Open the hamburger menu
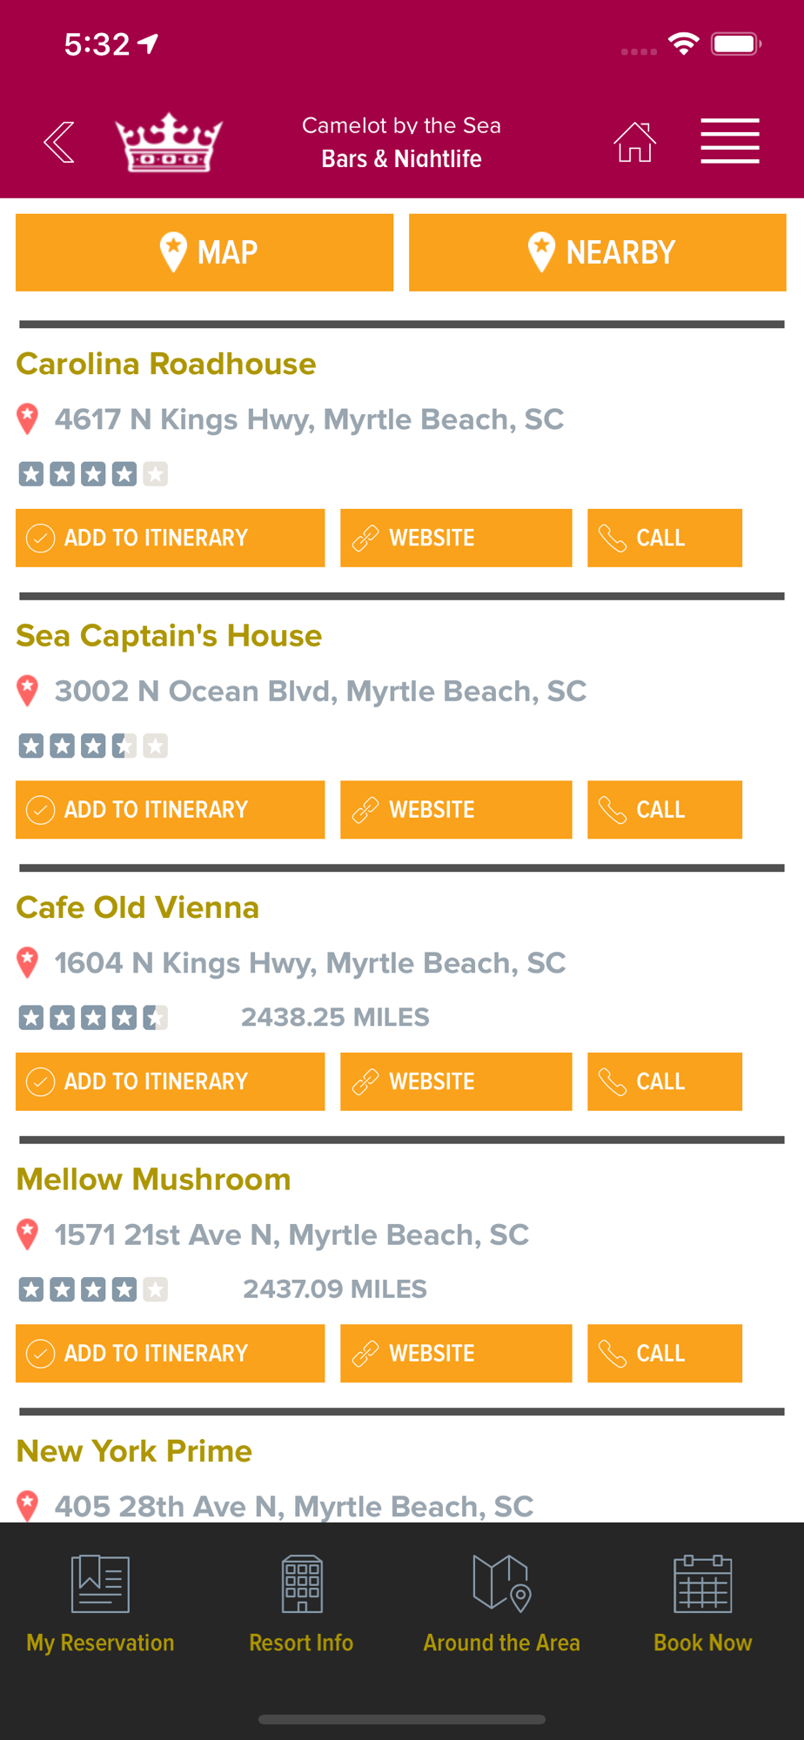 [x=729, y=141]
